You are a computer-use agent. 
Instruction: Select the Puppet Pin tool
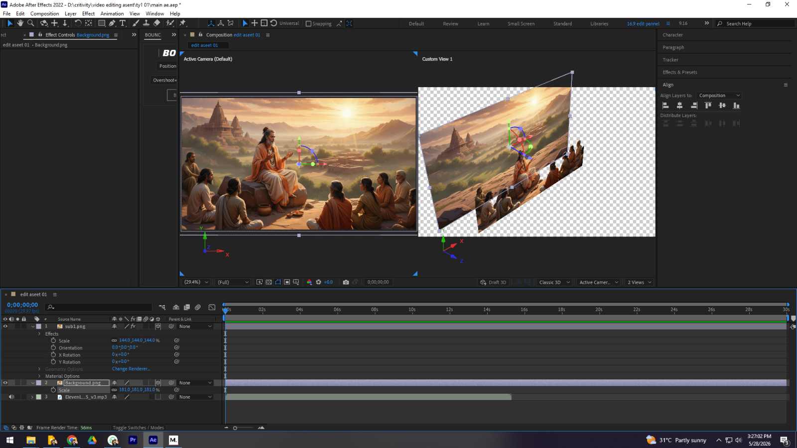pyautogui.click(x=183, y=23)
